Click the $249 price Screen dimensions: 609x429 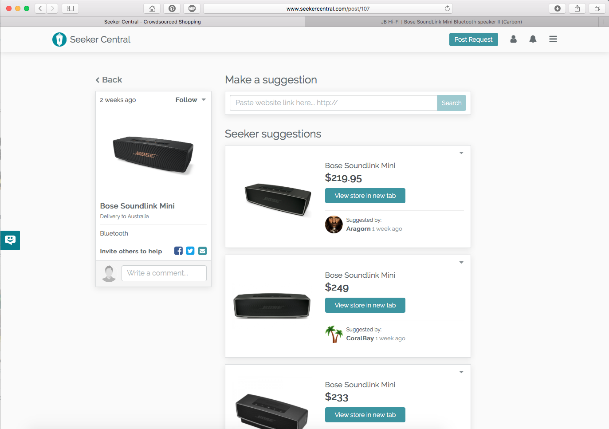point(337,287)
